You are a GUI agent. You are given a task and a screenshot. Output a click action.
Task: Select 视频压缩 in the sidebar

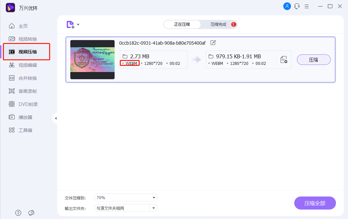tap(28, 52)
